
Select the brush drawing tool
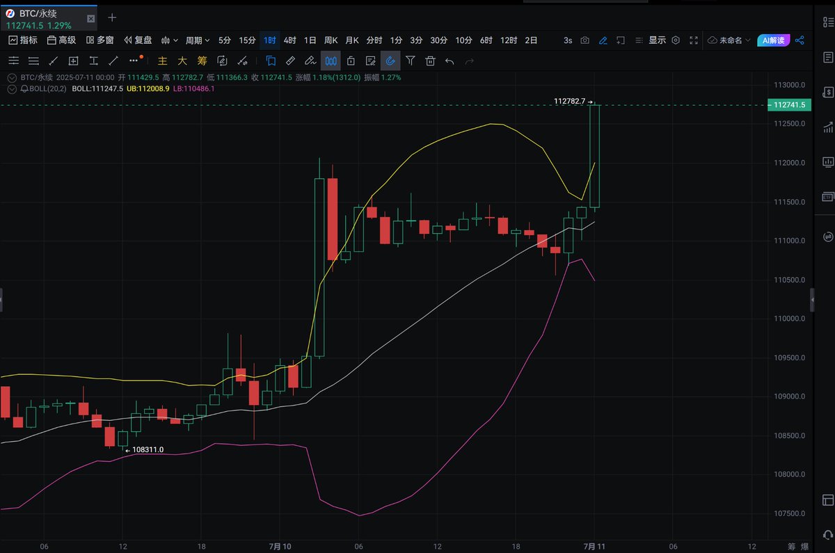click(x=311, y=61)
